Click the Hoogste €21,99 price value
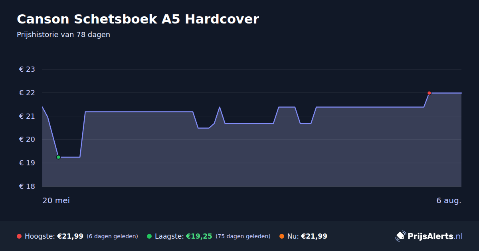 tap(70, 236)
